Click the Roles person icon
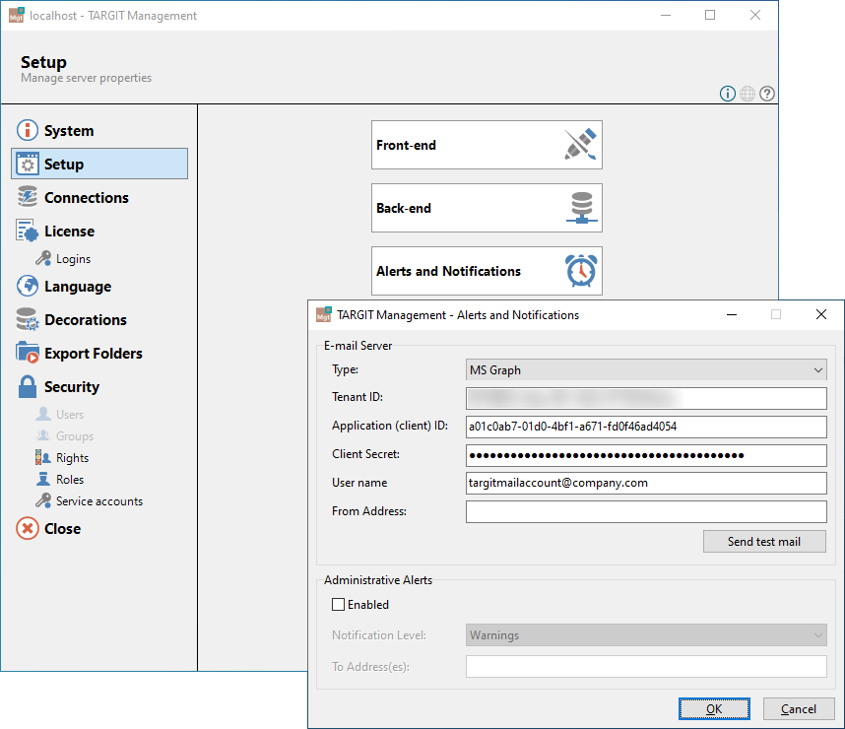845x729 pixels. click(x=43, y=480)
